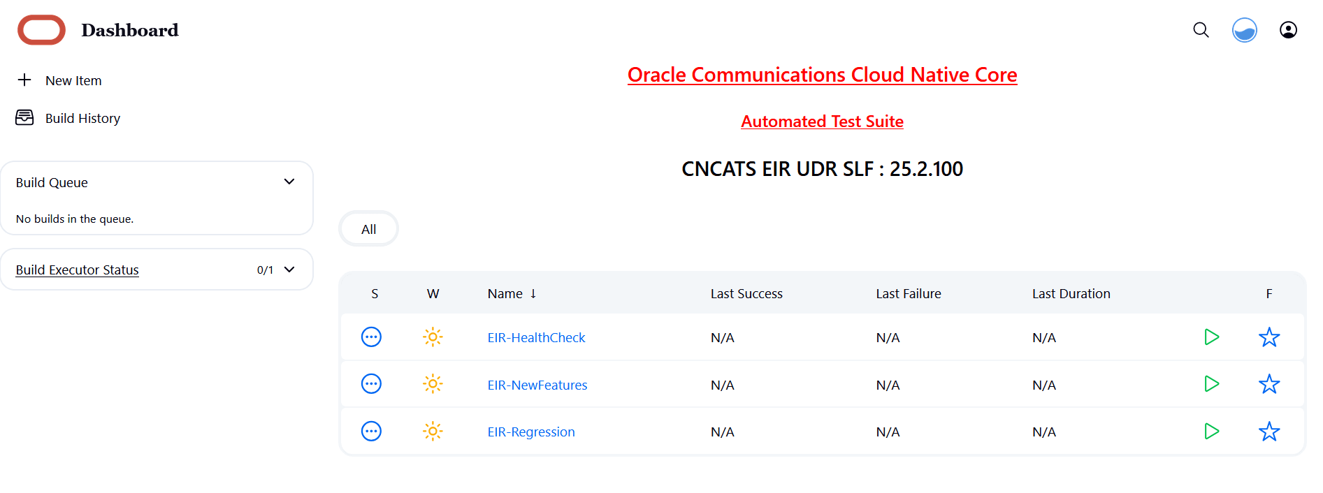Image resolution: width=1323 pixels, height=493 pixels.
Task: Click Last Duration N/A for EIR-Regression
Action: click(x=1043, y=432)
